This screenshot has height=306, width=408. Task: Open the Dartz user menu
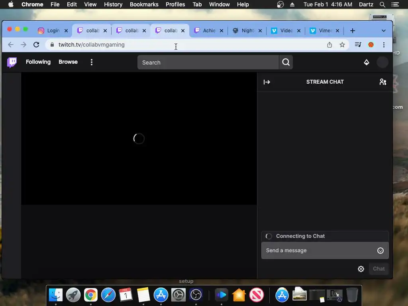(x=366, y=4)
